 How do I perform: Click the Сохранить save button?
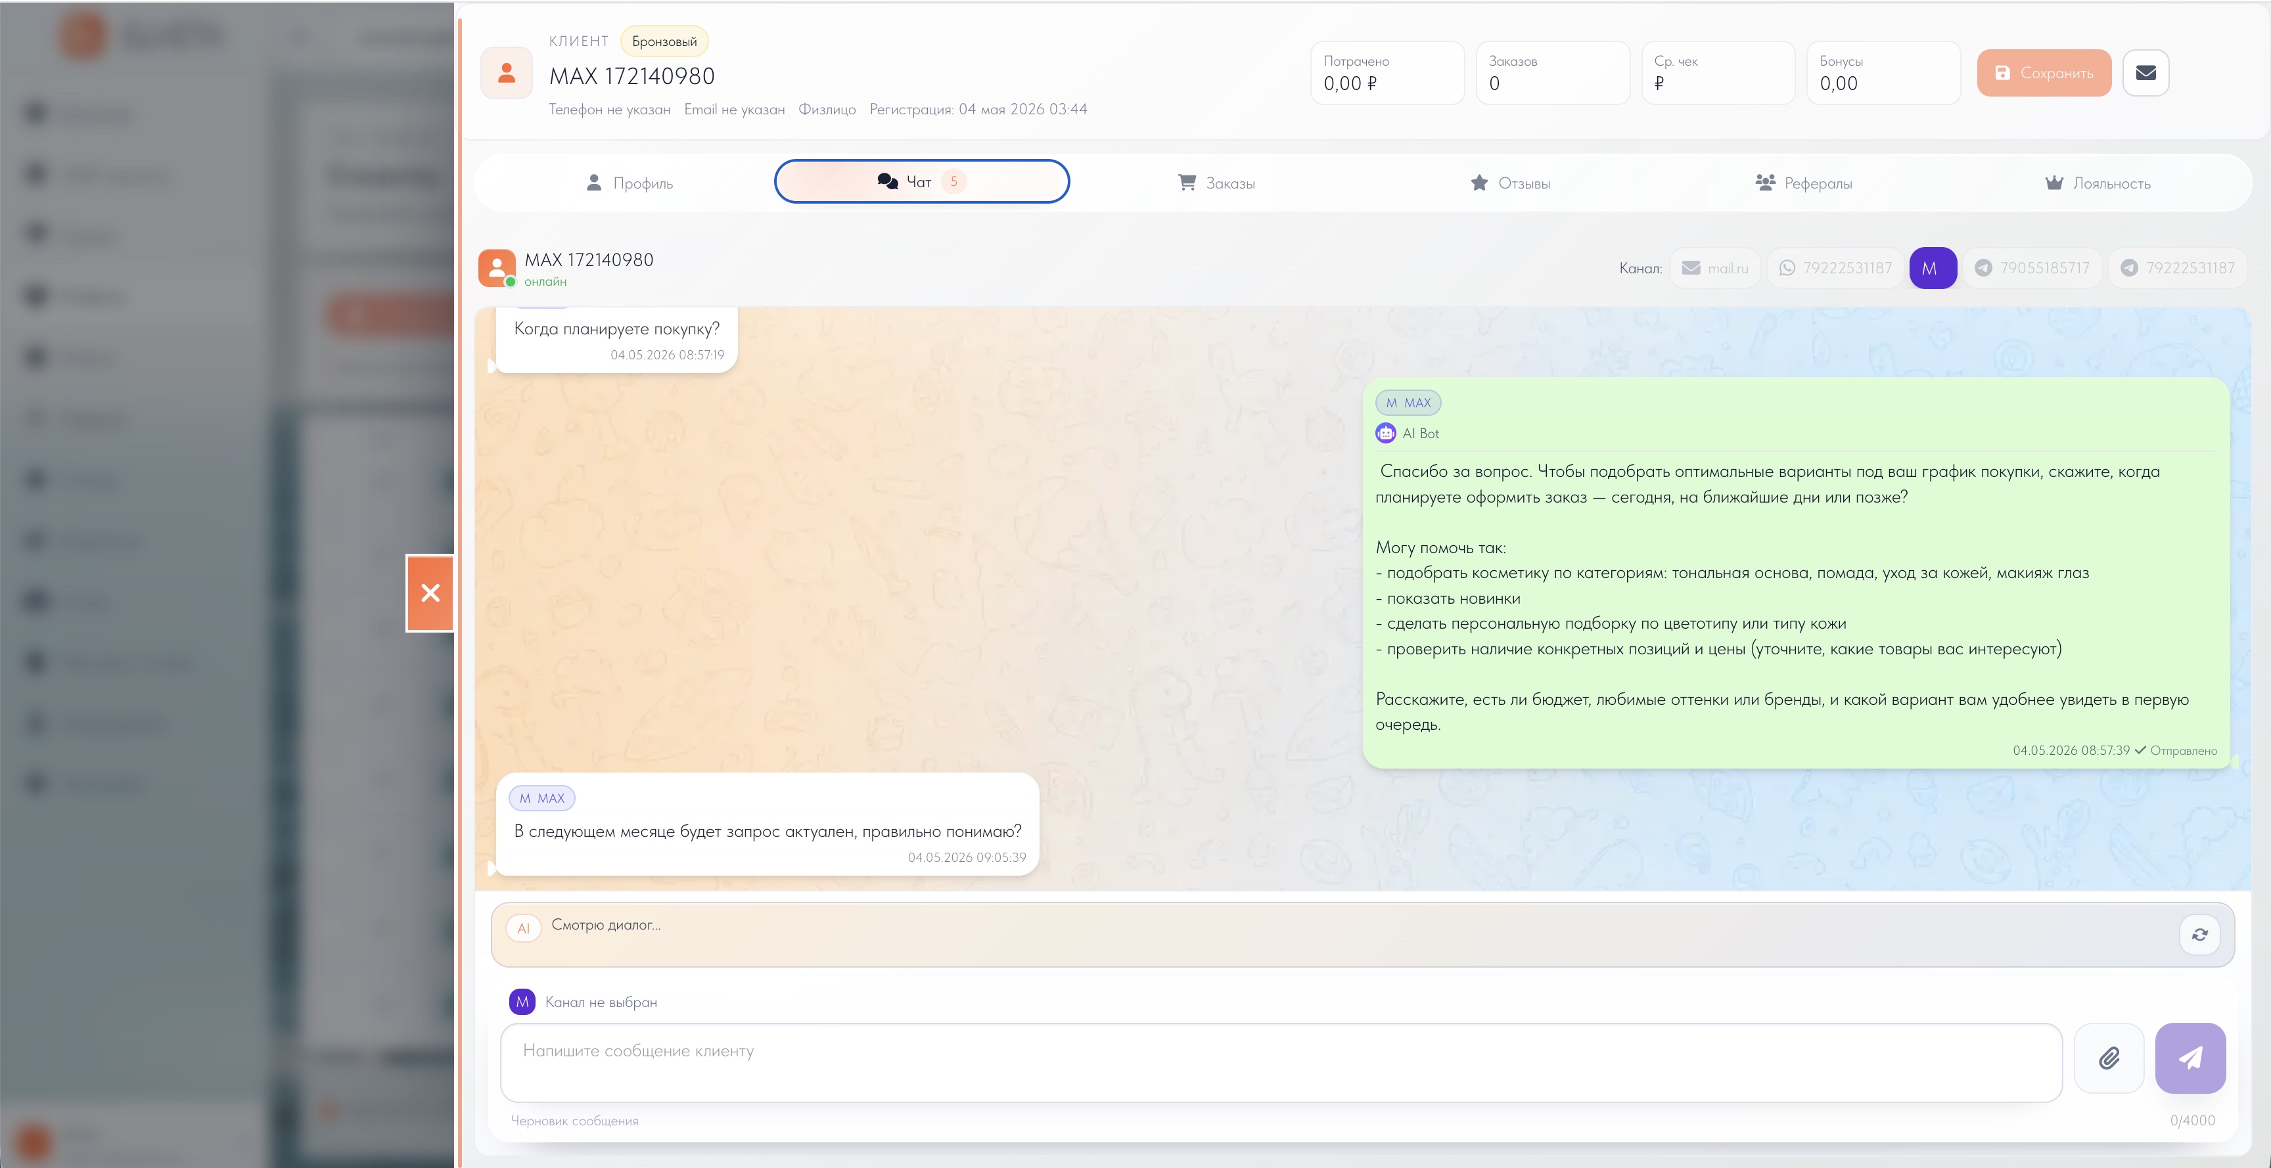pyautogui.click(x=2044, y=73)
